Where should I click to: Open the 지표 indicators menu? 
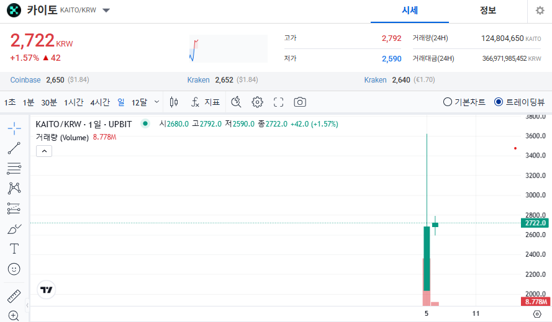[206, 102]
